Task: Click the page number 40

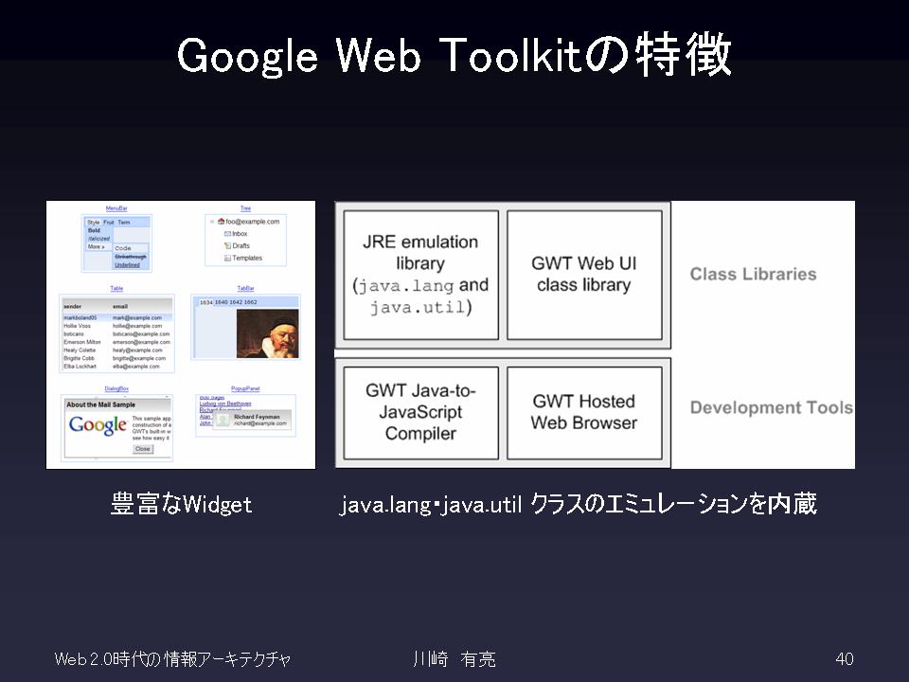Action: [x=845, y=659]
